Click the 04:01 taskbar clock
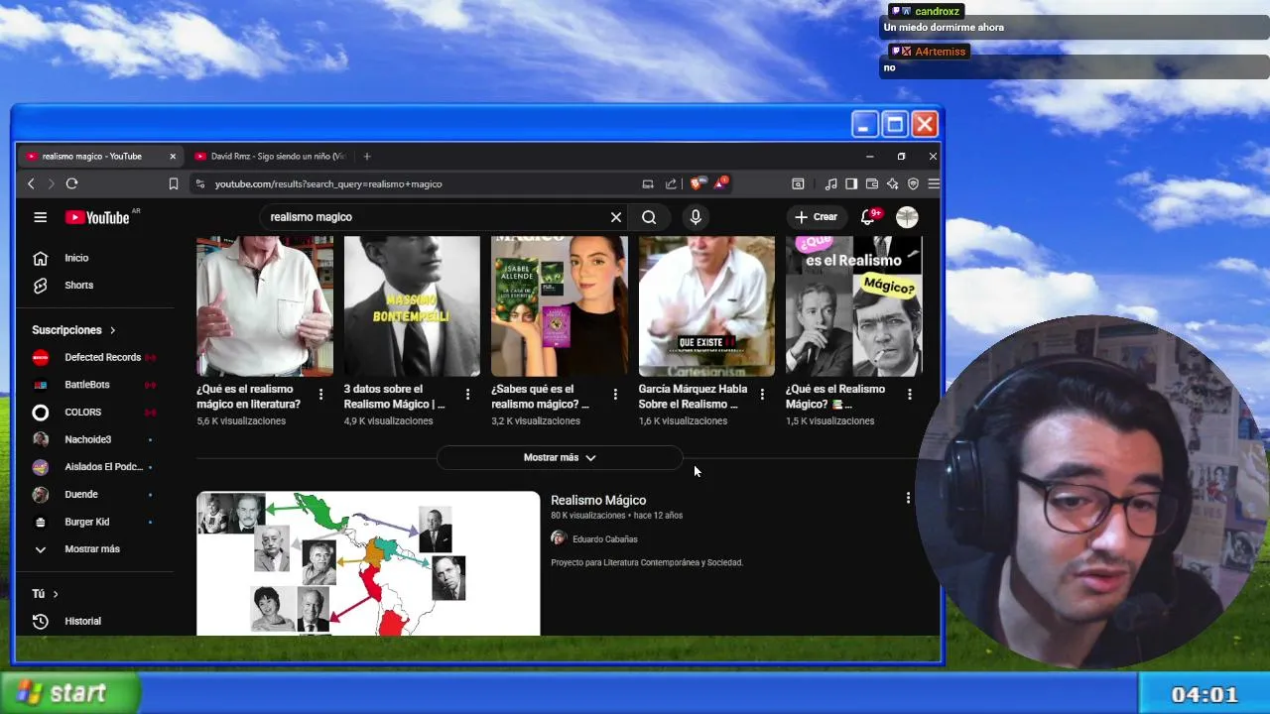The width and height of the screenshot is (1270, 714). pos(1205,695)
